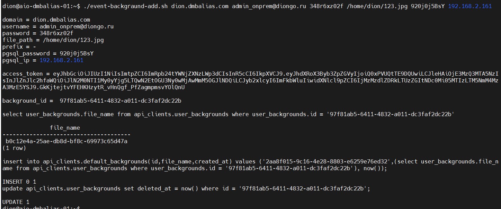This screenshot has width=501, height=209.
Task: Click the insert into api_clients.default_backgrounds statement
Action: 250,165
